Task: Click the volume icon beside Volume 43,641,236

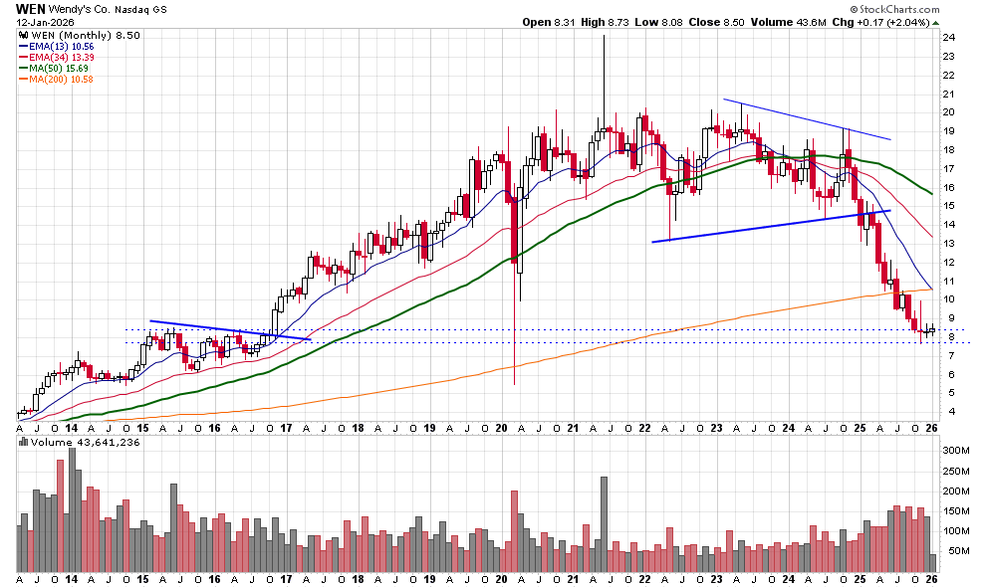Action: [x=23, y=442]
